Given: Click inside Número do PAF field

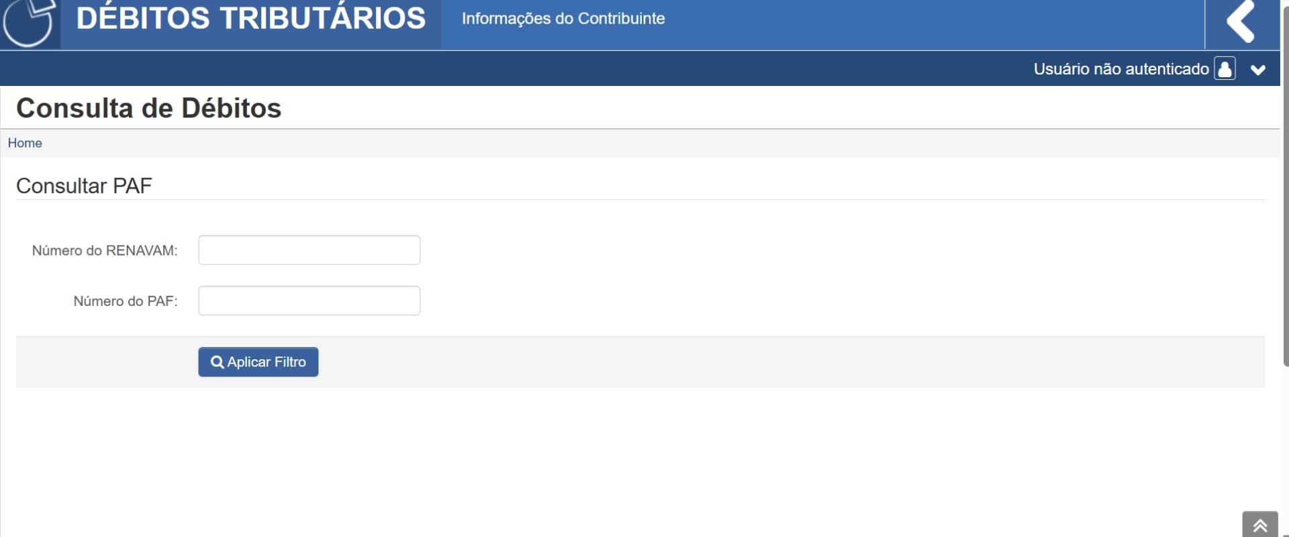Looking at the screenshot, I should (x=309, y=301).
